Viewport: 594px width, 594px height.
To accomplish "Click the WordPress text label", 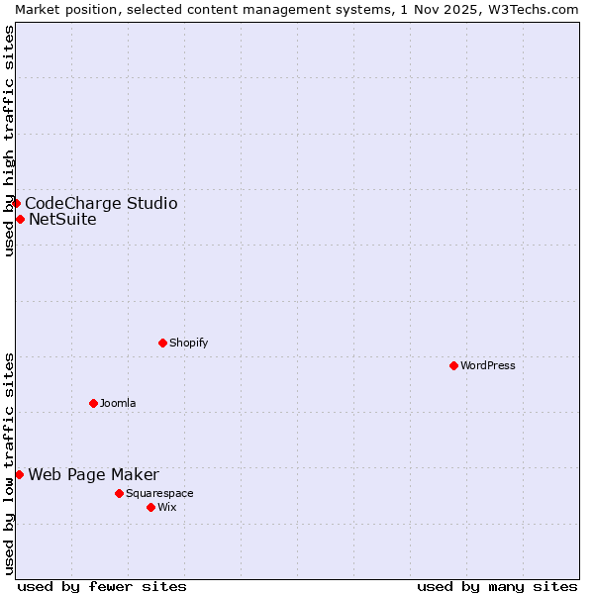I will pyautogui.click(x=488, y=365).
